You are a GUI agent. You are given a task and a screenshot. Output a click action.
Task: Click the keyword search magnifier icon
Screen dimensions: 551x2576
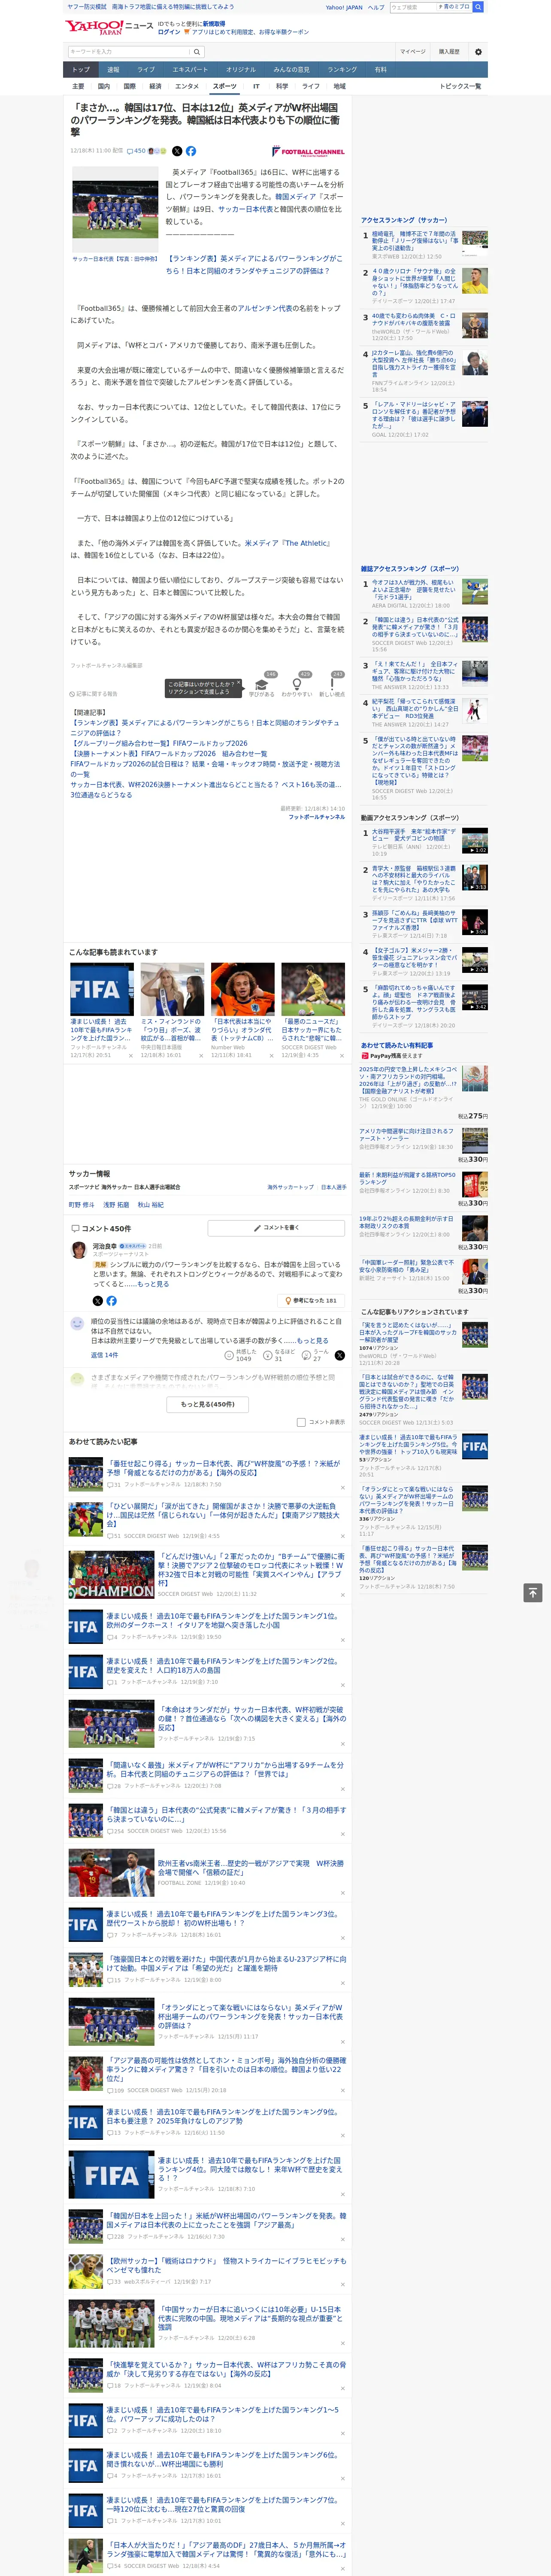[x=197, y=52]
